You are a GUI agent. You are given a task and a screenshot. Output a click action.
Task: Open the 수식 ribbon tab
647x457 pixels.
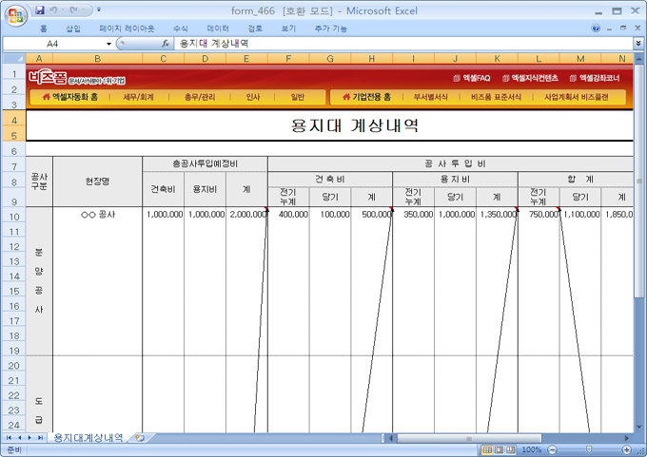click(181, 29)
